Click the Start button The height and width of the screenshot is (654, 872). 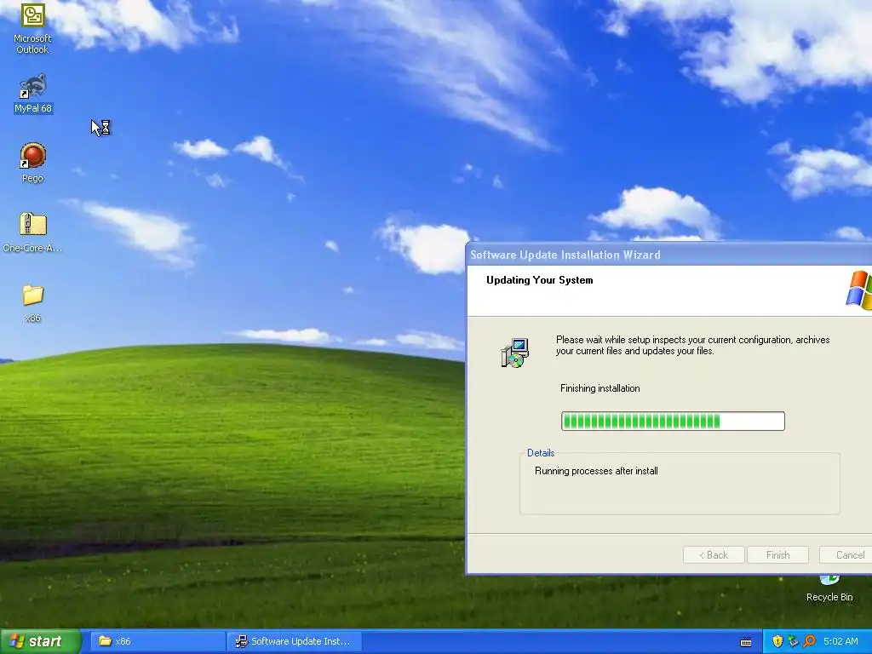41,641
